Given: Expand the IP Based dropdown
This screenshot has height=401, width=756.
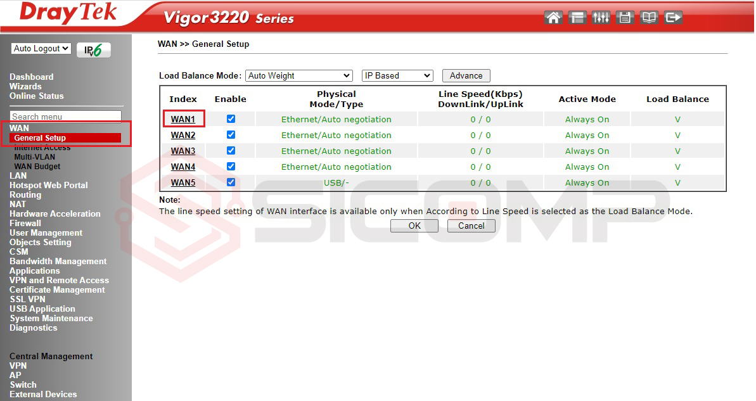Looking at the screenshot, I should point(397,76).
